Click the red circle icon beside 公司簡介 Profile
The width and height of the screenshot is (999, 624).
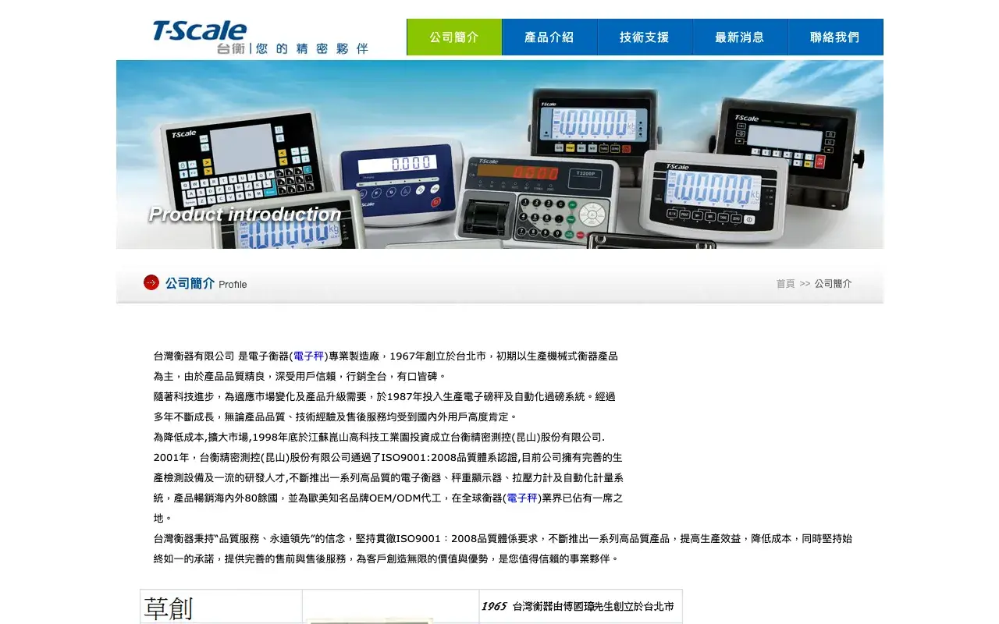pos(151,282)
